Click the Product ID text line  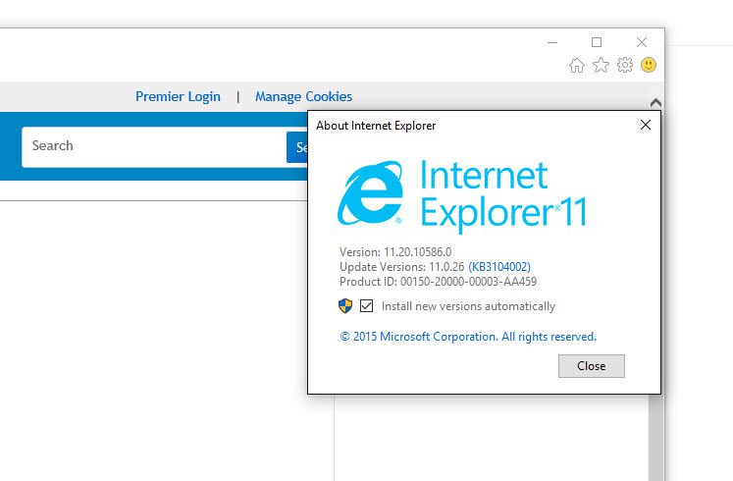[438, 282]
